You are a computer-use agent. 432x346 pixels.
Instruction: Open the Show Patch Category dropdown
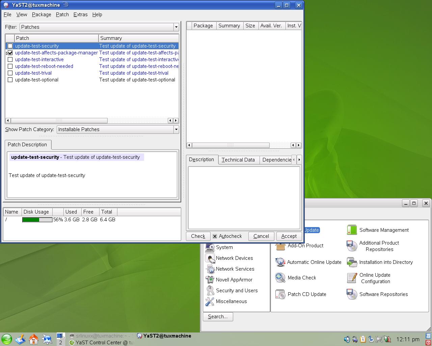pos(118,129)
